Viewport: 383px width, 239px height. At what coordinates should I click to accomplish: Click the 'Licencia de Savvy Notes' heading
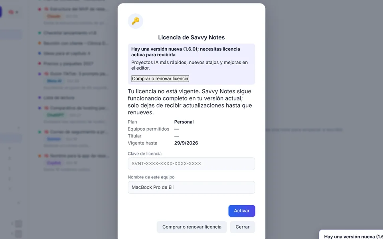pos(191,37)
